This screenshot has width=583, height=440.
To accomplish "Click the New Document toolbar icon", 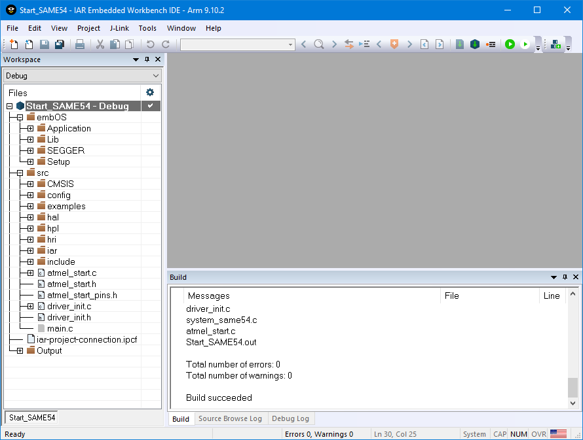I will (13, 44).
